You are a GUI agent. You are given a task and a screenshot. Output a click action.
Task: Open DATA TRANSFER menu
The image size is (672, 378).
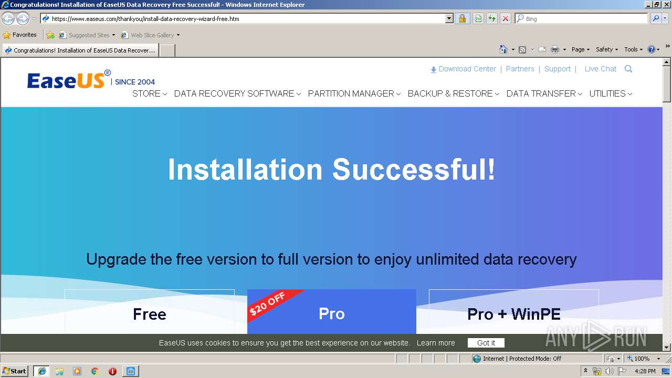point(544,93)
